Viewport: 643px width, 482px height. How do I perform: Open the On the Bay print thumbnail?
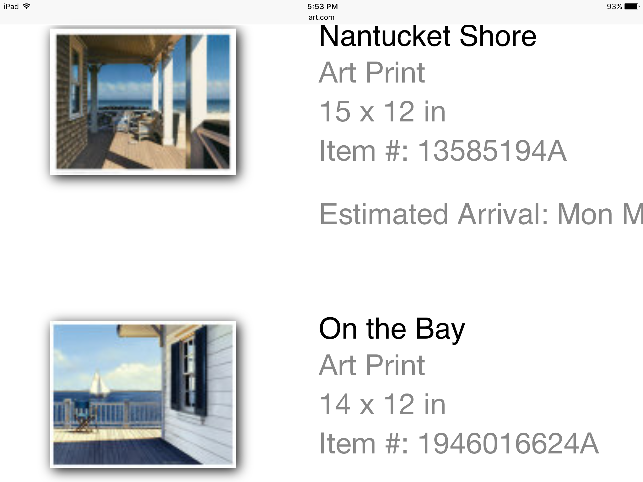[143, 394]
